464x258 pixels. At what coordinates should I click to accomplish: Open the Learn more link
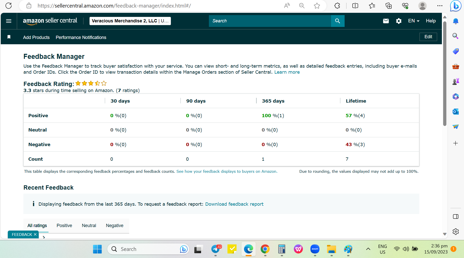(x=287, y=72)
